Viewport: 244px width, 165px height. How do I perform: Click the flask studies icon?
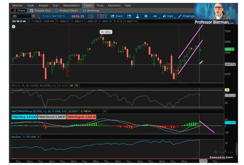pyautogui.click(x=137, y=16)
